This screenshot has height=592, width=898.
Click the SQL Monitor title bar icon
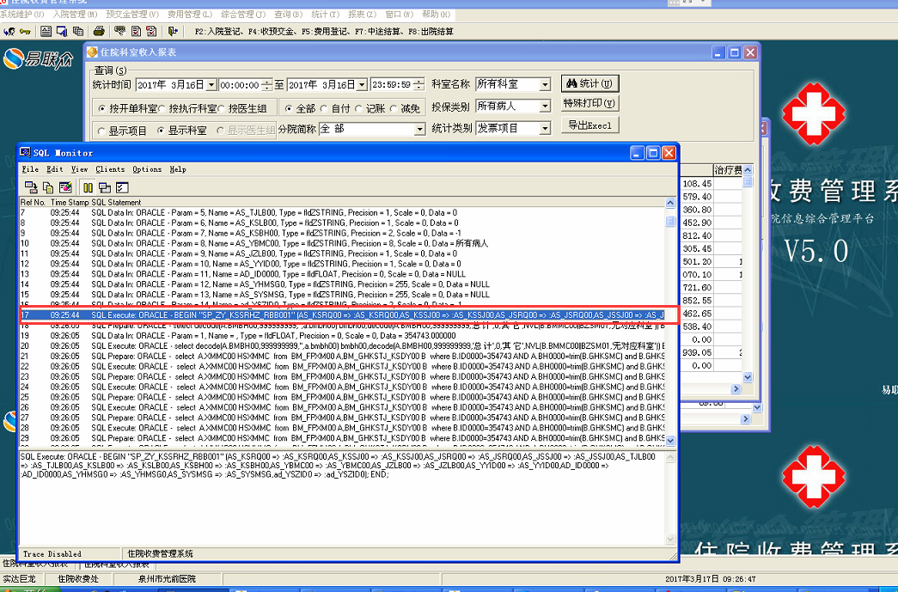point(25,152)
